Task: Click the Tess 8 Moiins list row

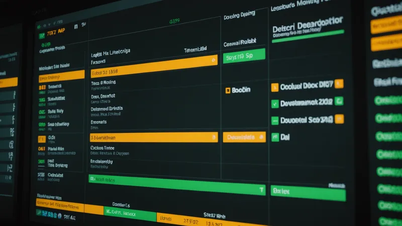Action: pos(104,85)
